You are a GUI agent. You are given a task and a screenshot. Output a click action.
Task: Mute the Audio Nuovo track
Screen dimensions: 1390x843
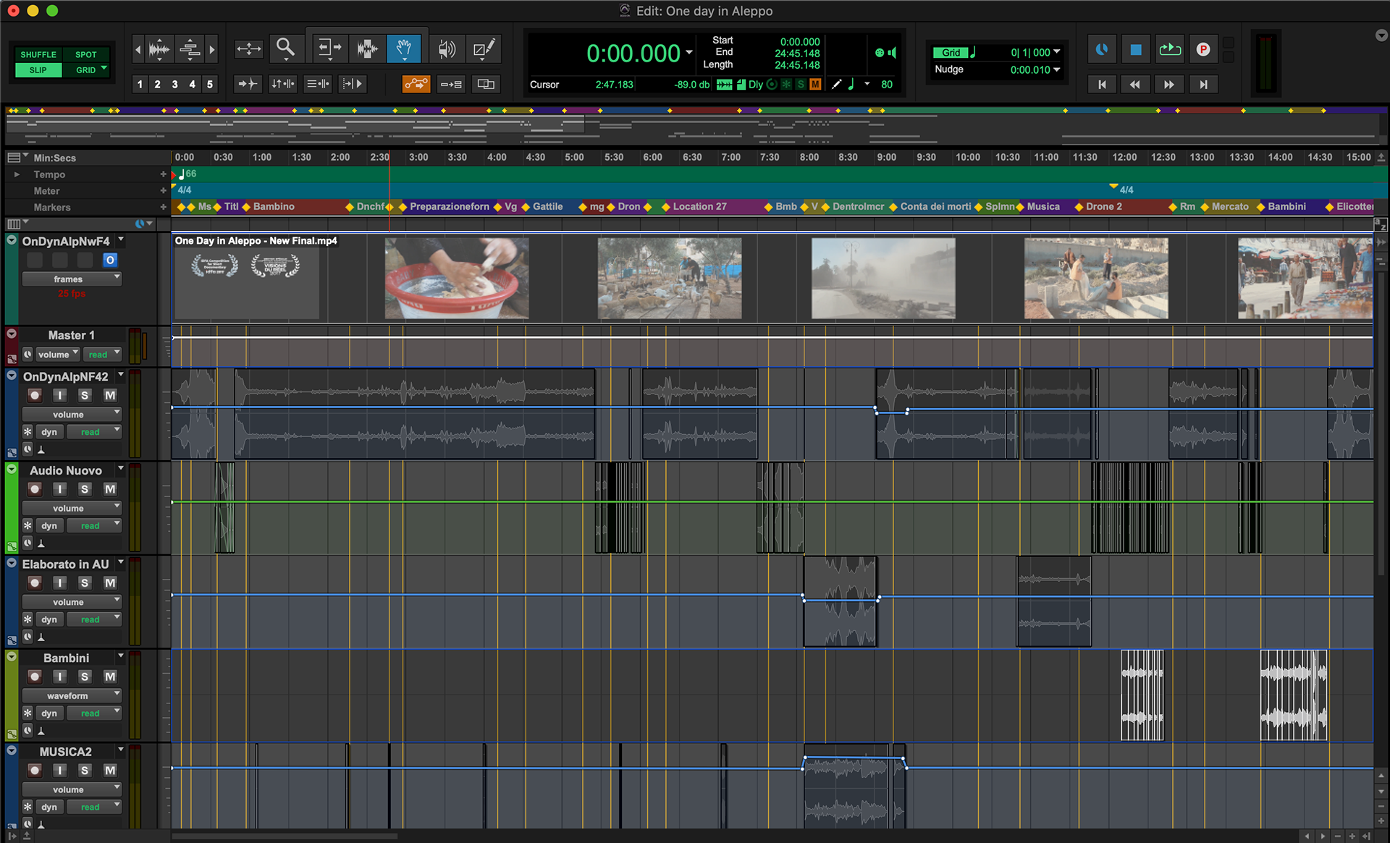[x=110, y=489]
